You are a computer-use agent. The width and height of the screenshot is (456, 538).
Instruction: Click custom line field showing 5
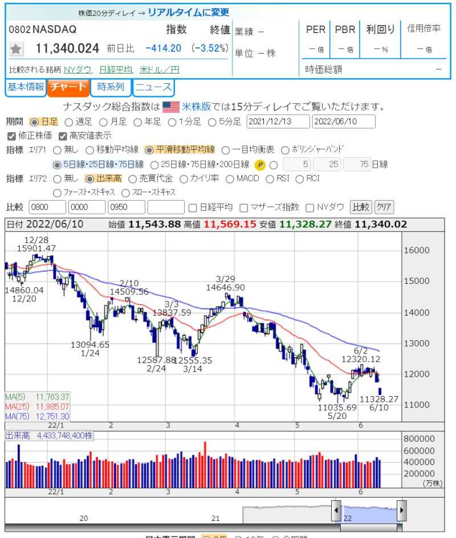297,164
